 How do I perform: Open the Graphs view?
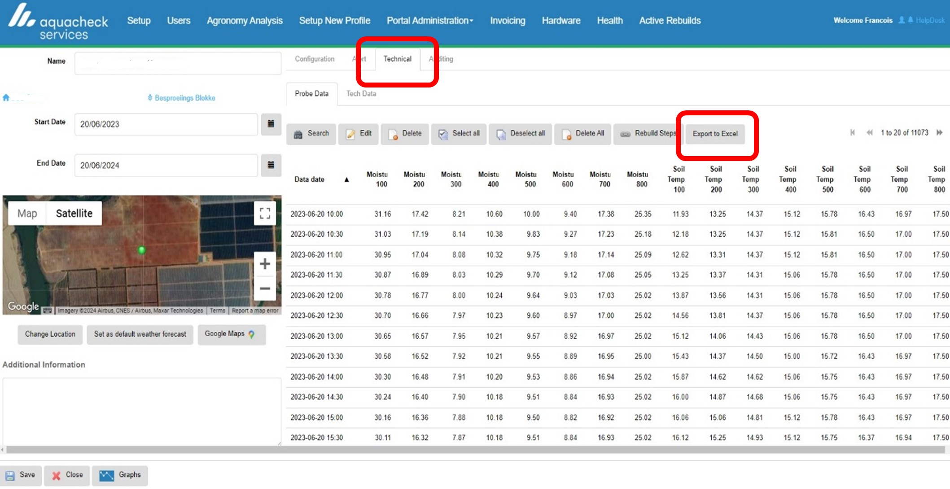[x=120, y=475]
